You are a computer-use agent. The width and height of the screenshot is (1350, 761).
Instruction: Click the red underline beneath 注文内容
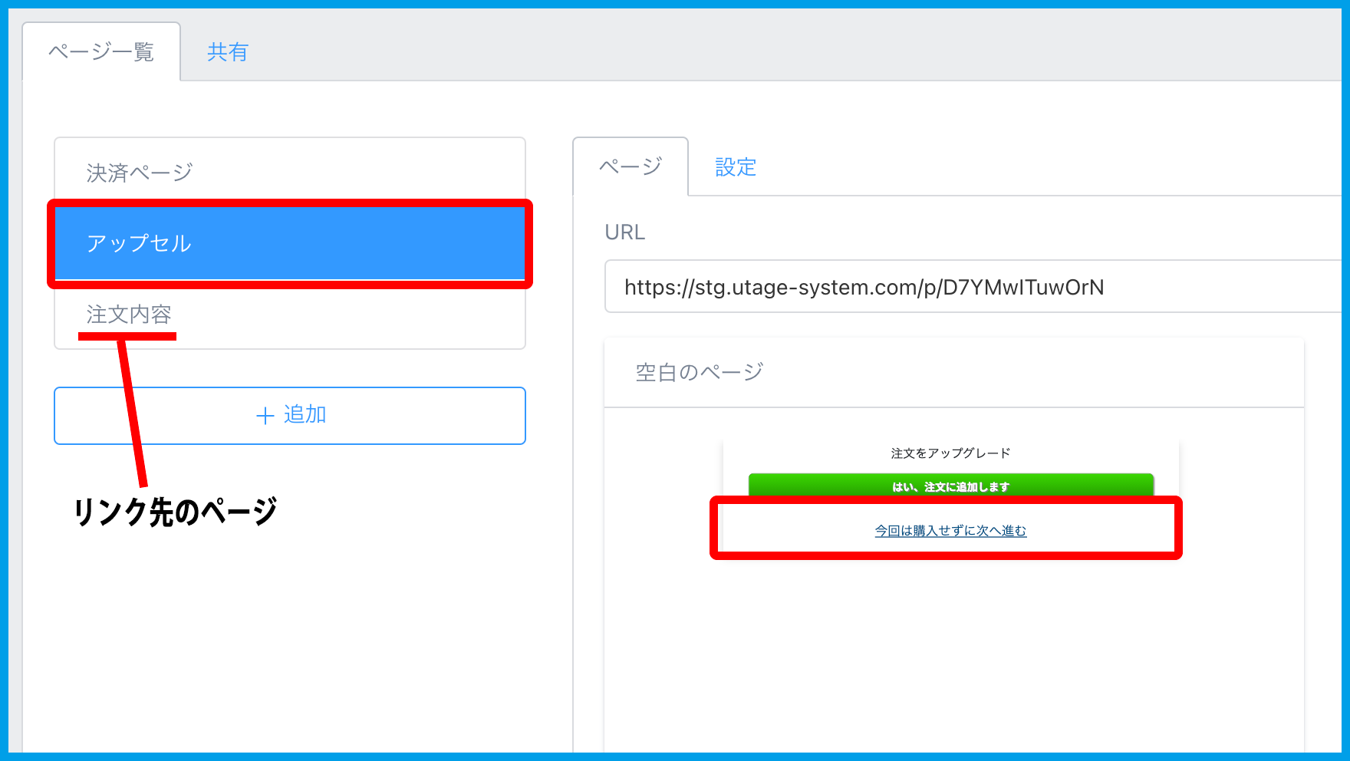(x=127, y=336)
